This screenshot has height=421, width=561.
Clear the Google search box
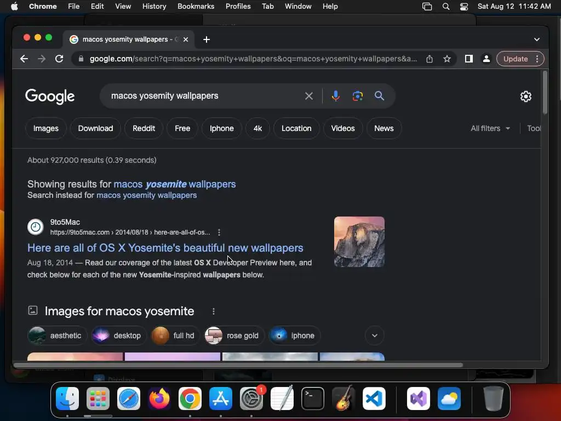[309, 96]
